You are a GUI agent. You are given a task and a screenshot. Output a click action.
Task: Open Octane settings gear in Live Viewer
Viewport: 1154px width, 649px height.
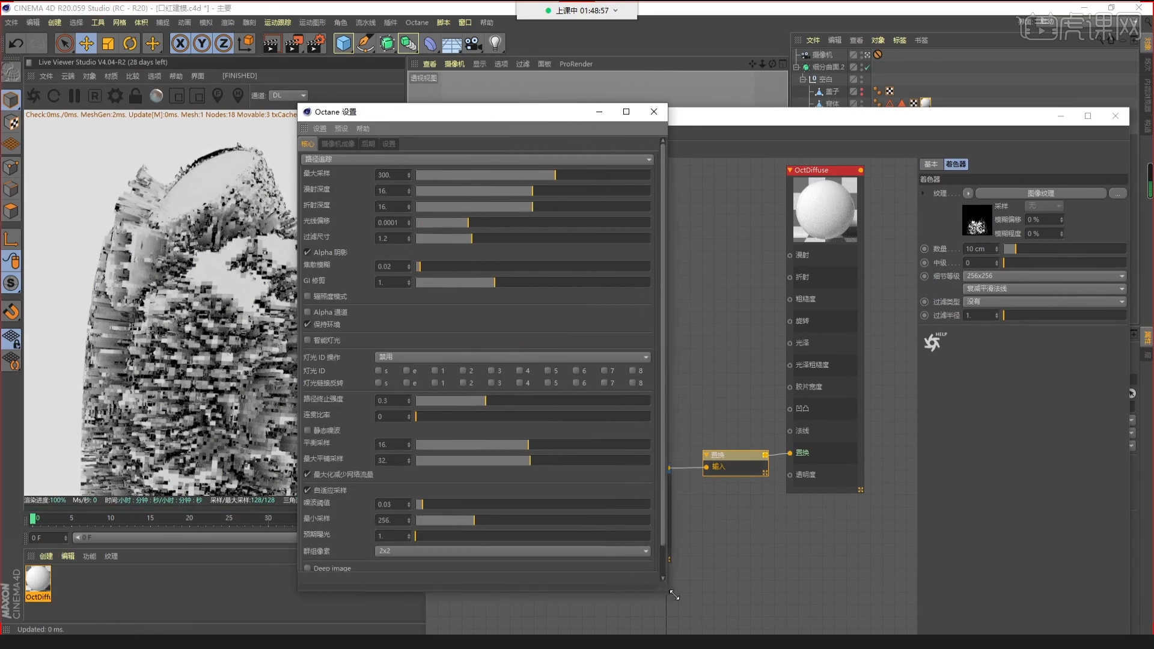(x=115, y=96)
